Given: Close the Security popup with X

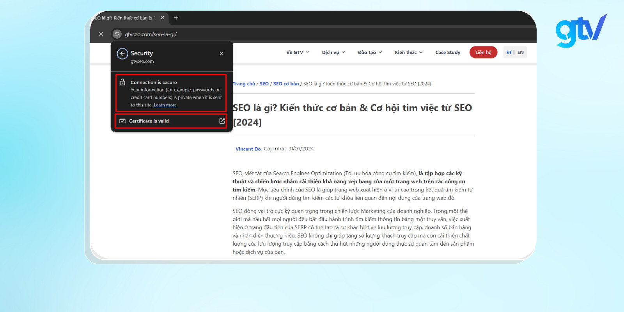Looking at the screenshot, I should point(222,54).
